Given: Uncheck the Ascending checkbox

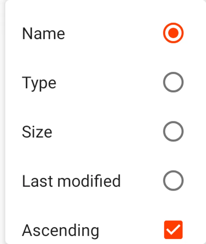Looking at the screenshot, I should [173, 230].
